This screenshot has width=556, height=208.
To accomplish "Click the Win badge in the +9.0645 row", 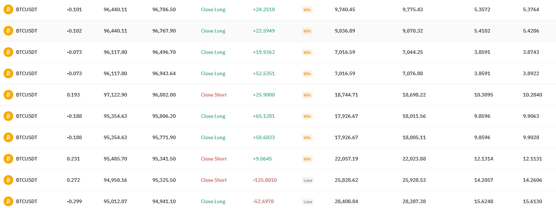I will click(x=307, y=159).
